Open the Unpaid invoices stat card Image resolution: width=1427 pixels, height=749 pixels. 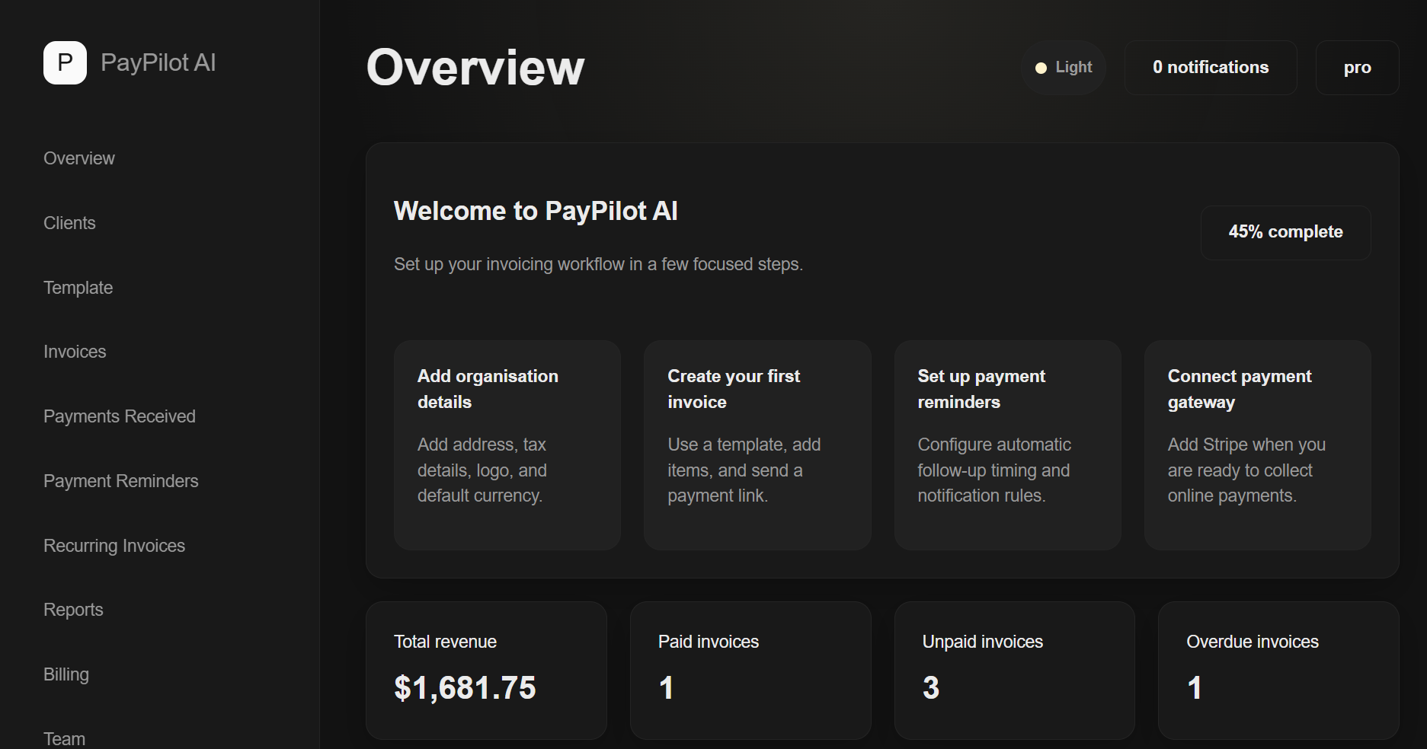point(1015,671)
